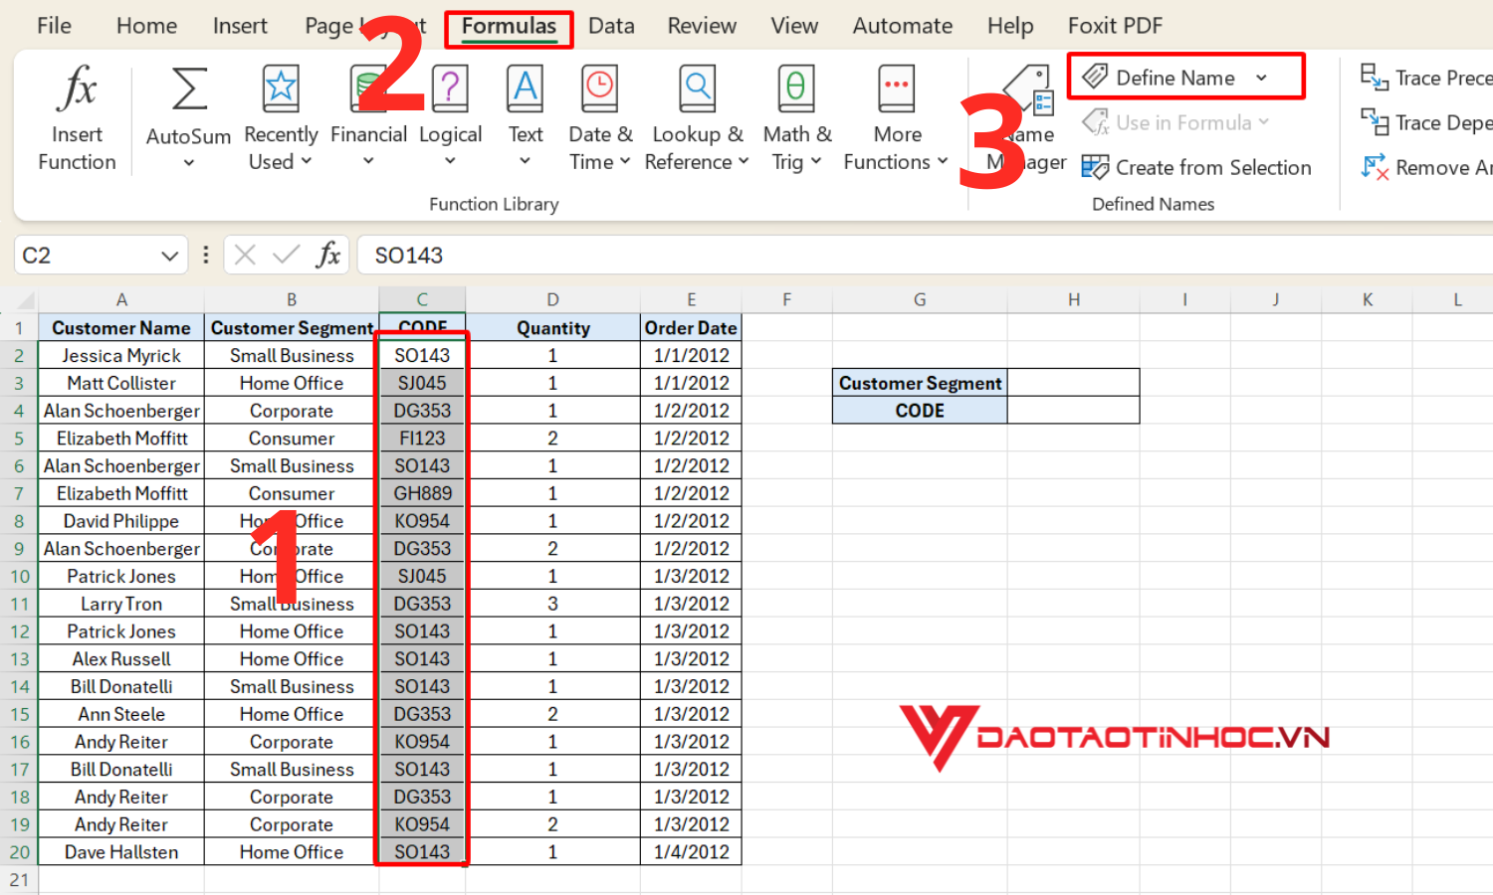This screenshot has height=895, width=1493.
Task: Open the Logical functions menu
Action: tap(450, 118)
